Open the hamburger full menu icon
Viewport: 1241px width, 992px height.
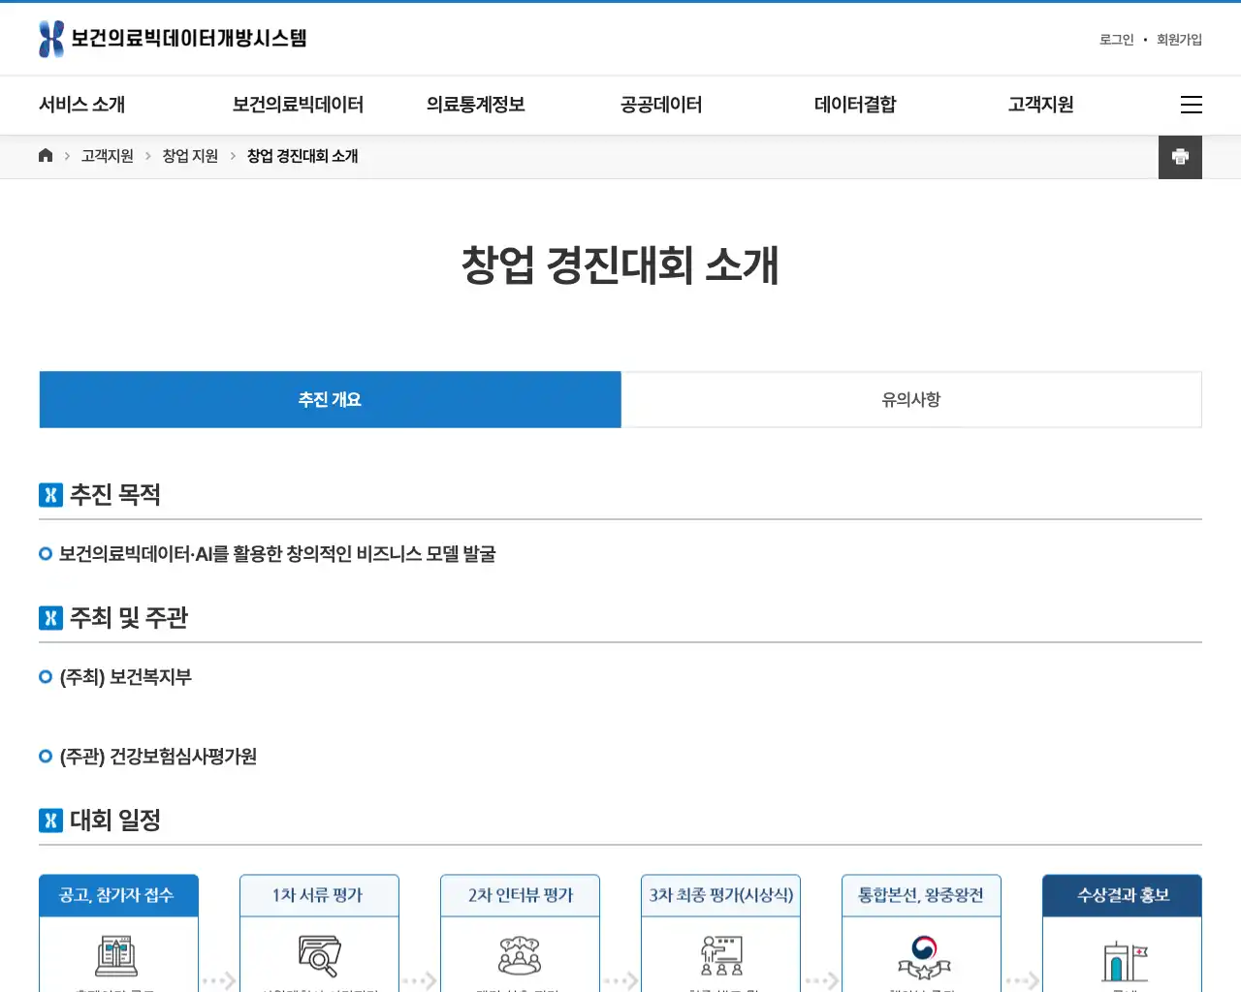coord(1192,105)
